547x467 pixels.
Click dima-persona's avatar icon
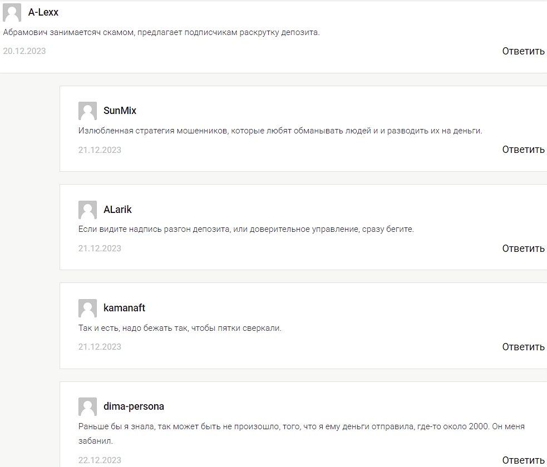[87, 406]
